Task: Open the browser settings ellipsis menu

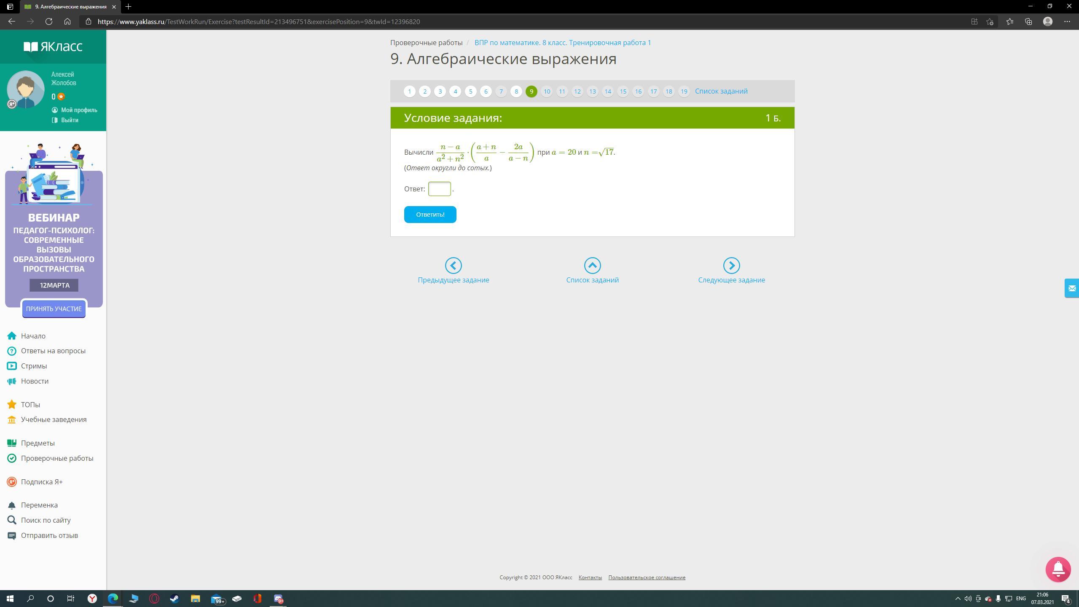Action: (x=1067, y=21)
